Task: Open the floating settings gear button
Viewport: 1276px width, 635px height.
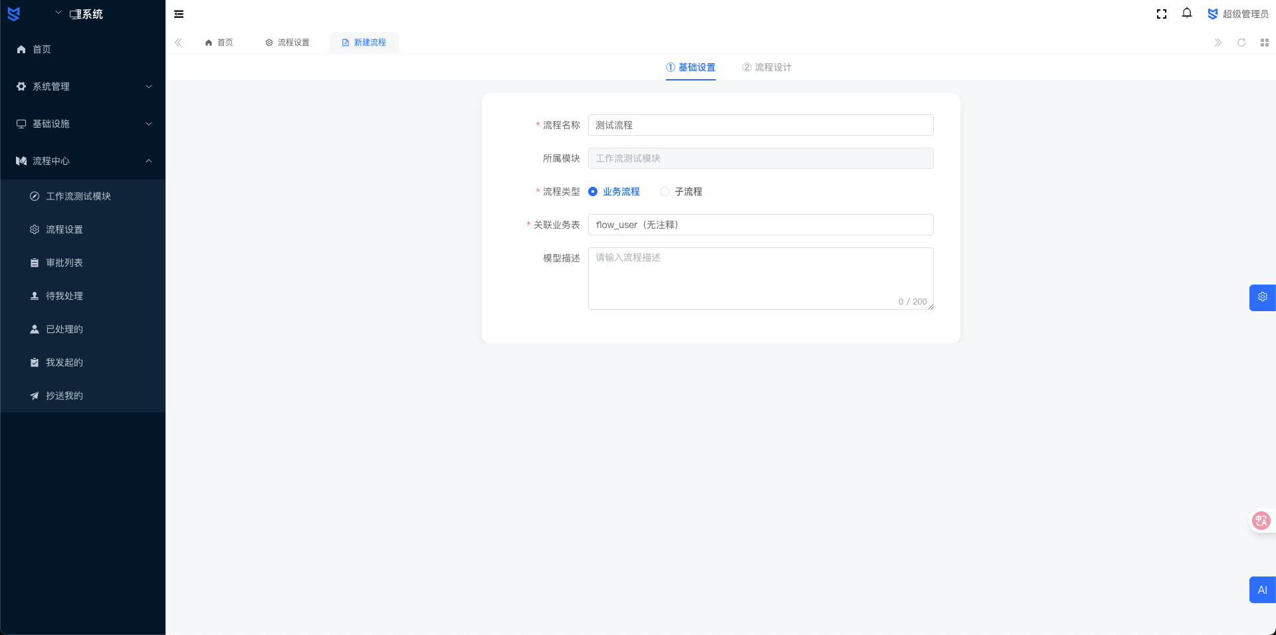Action: 1263,297
